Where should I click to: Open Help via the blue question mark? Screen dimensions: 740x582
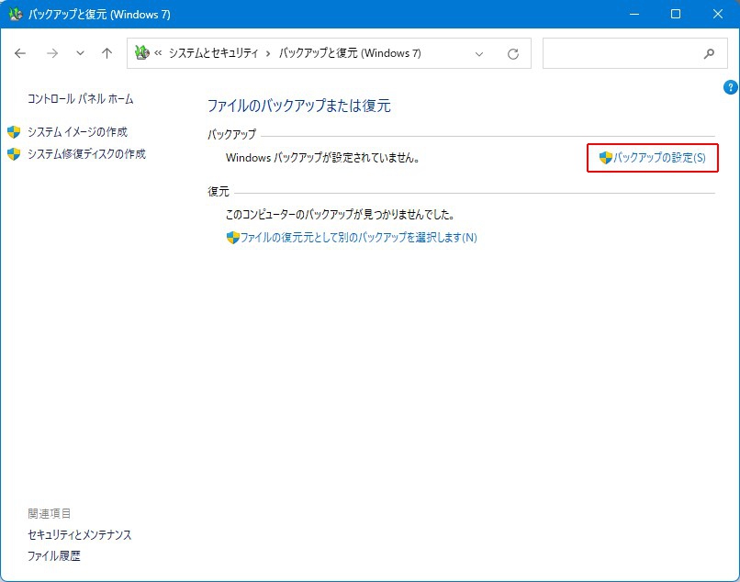tap(731, 88)
